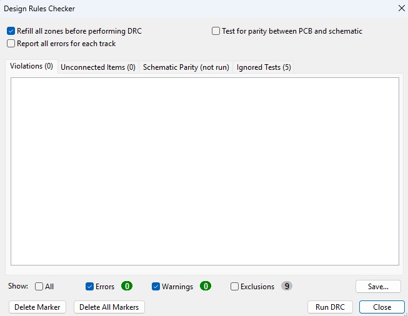This screenshot has width=408, height=316.
Task: Enable Report all errors for each track
Action: coord(11,44)
